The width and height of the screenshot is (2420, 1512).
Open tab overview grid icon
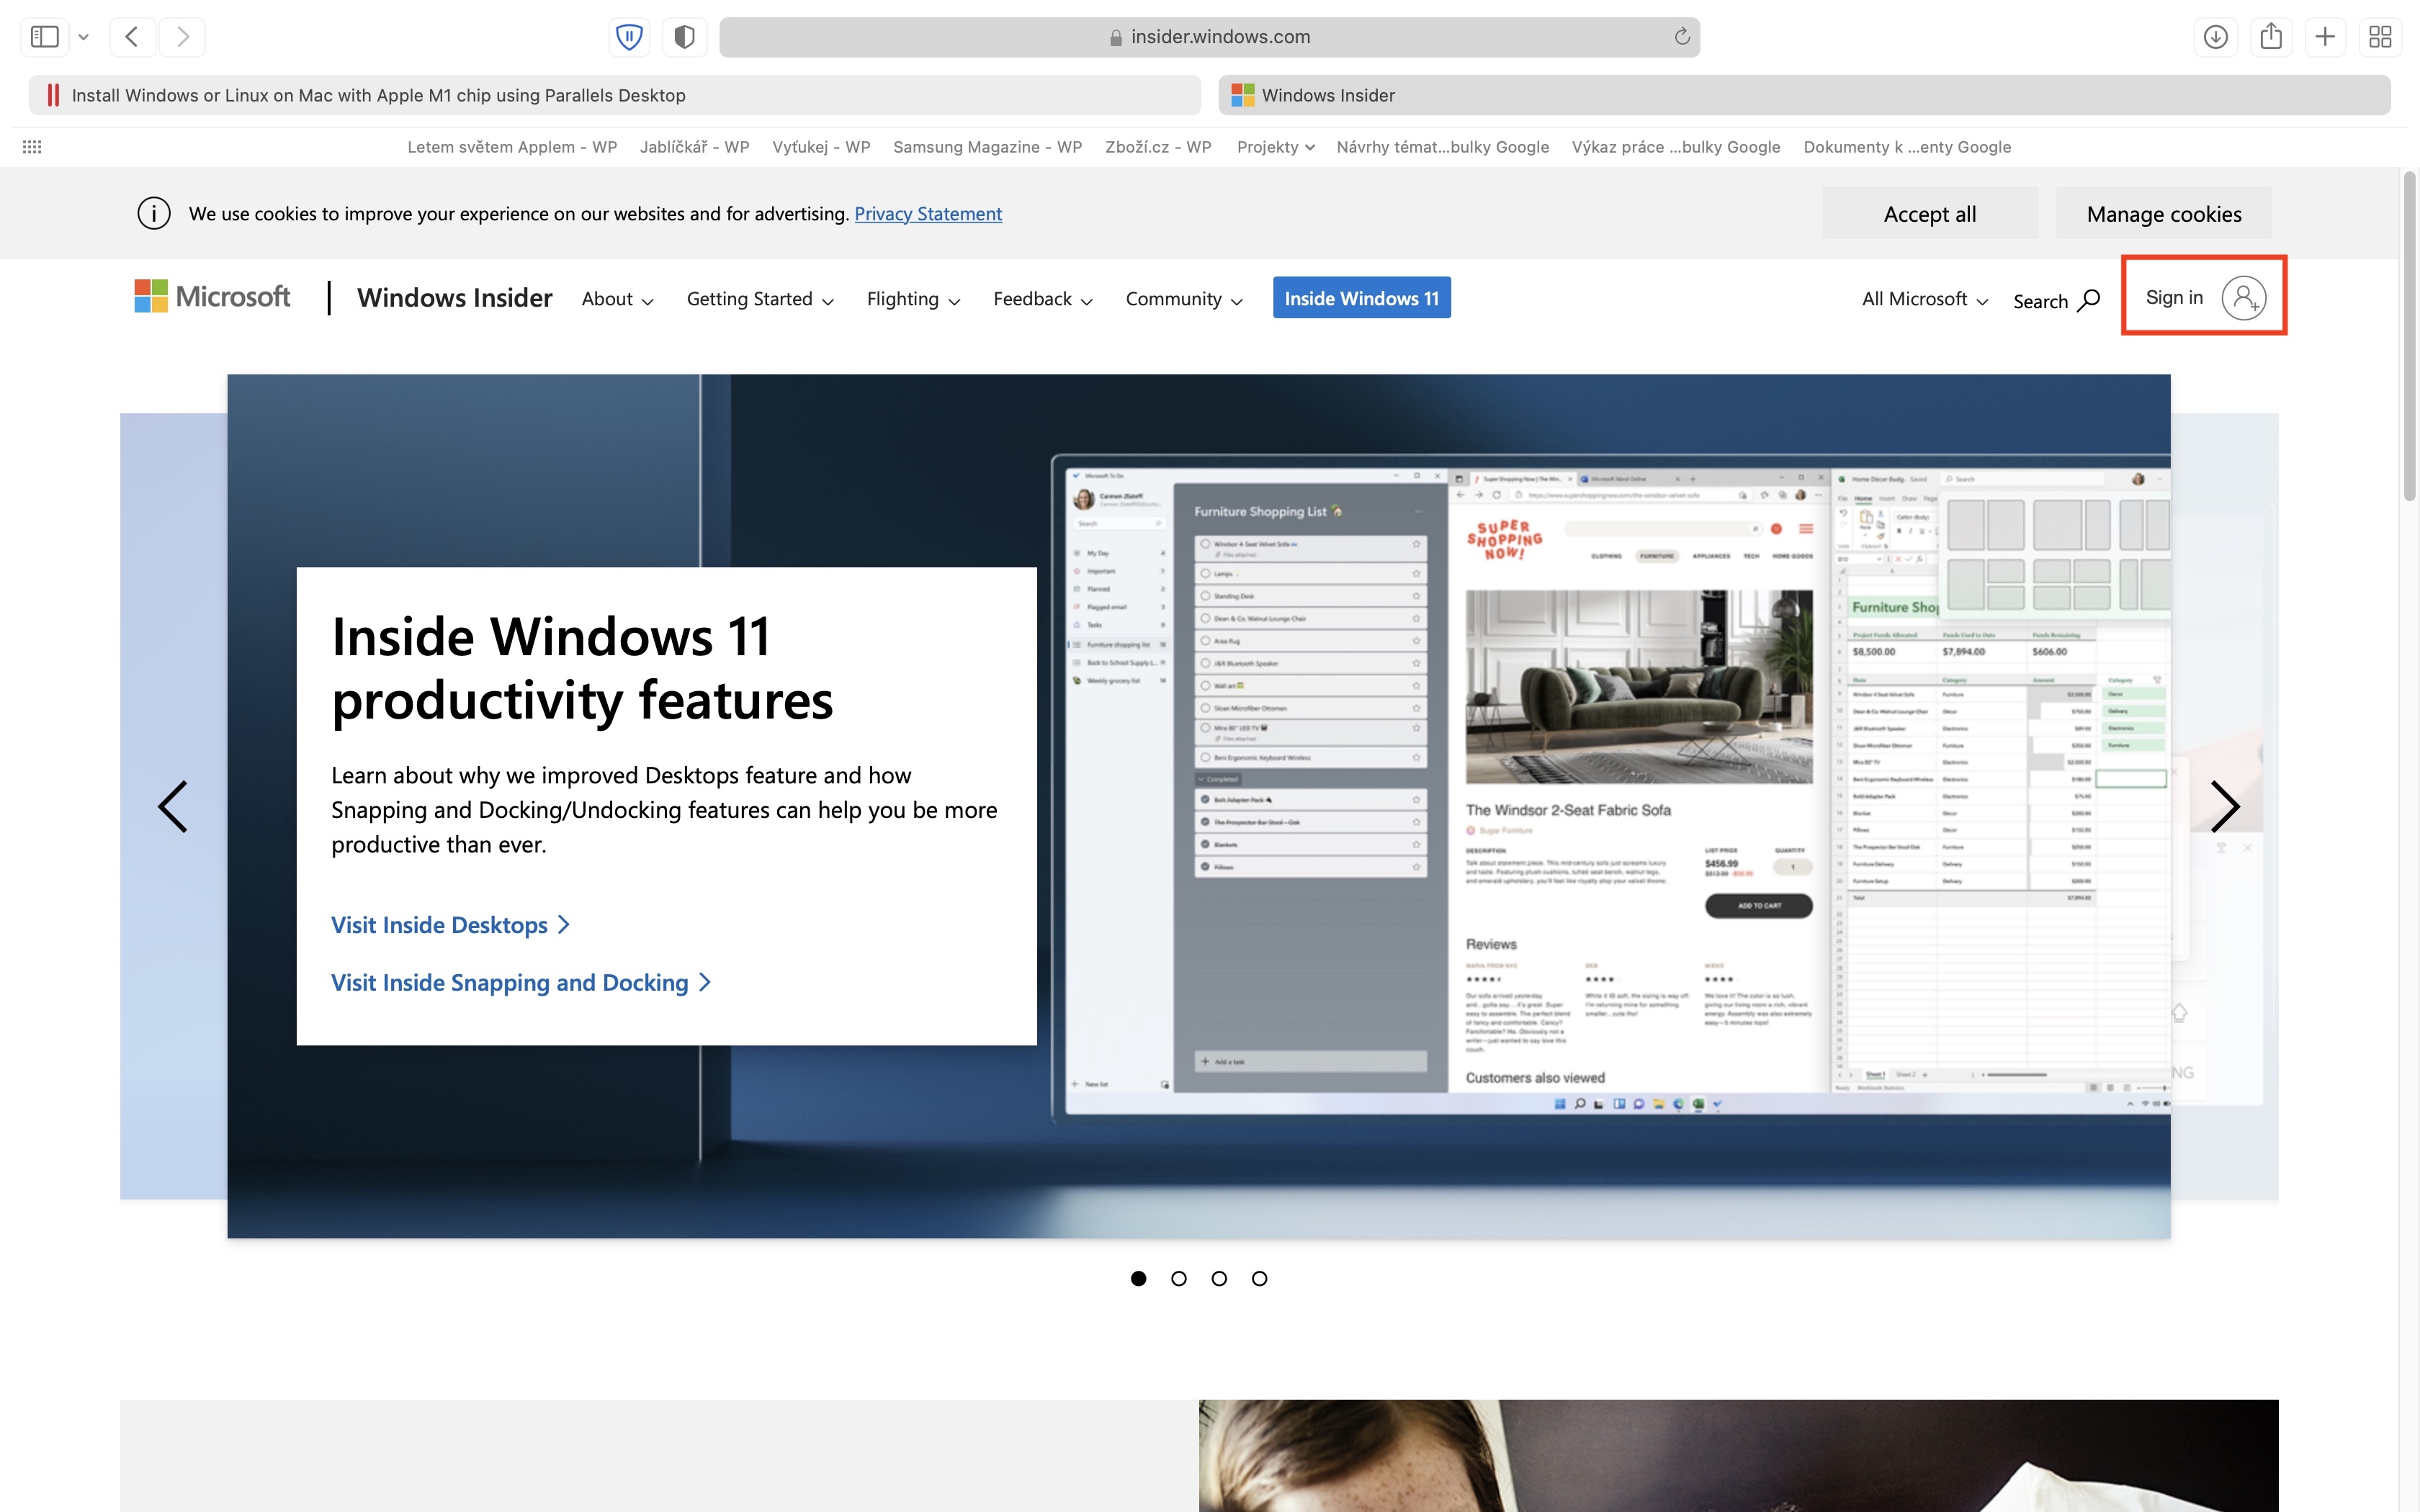2380,37
